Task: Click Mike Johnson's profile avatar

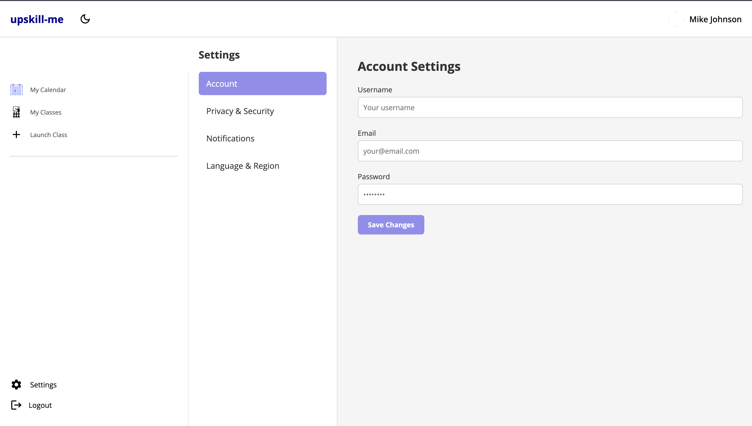Action: point(676,19)
